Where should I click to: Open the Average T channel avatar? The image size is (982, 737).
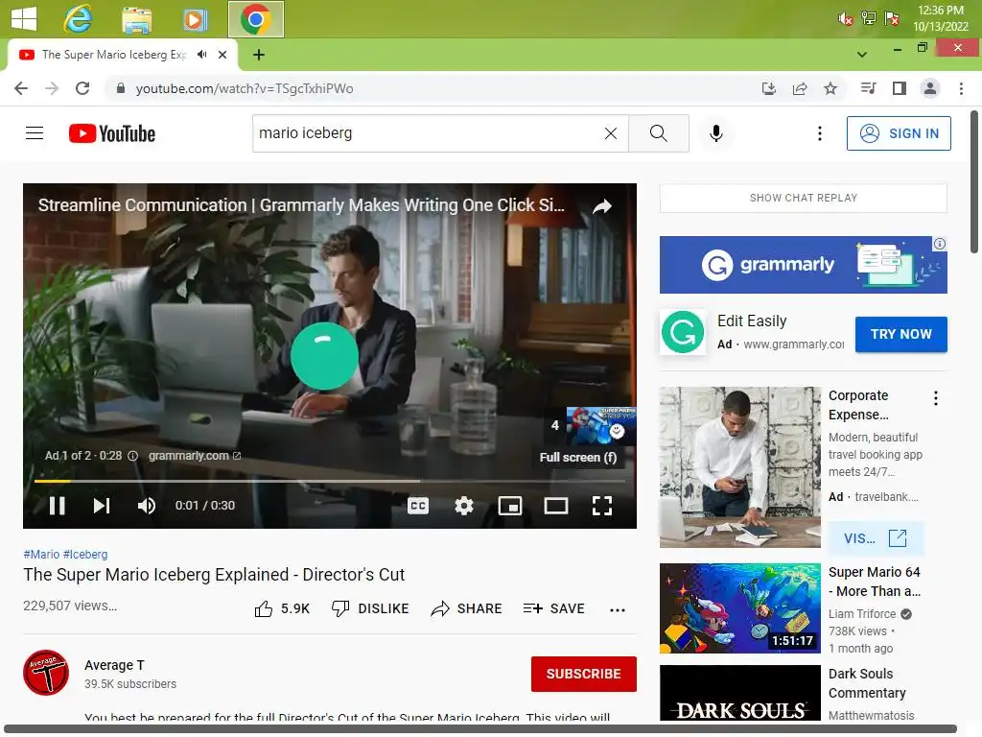click(46, 673)
